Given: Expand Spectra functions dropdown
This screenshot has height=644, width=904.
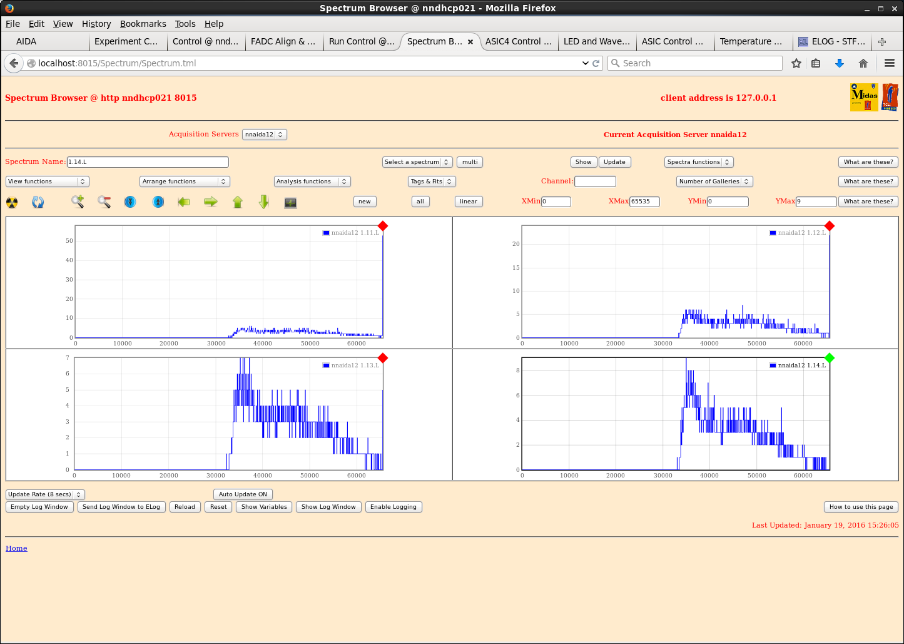Looking at the screenshot, I should click(x=699, y=162).
